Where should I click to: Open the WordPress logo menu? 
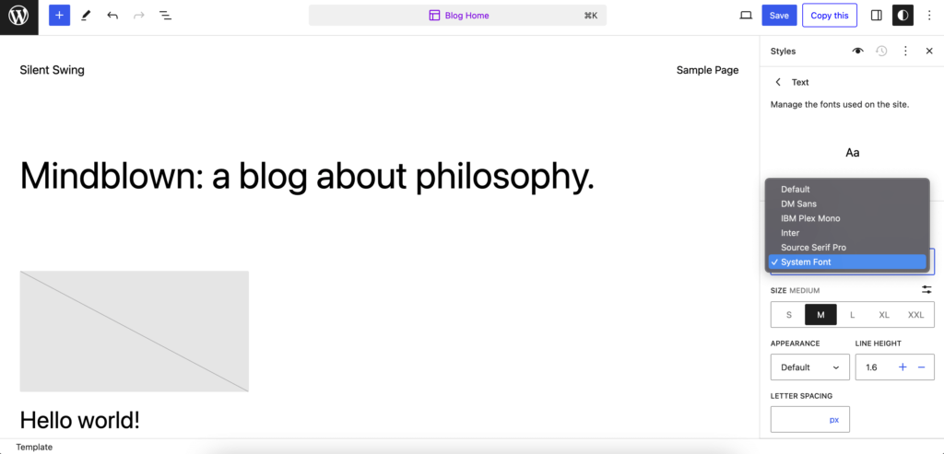pos(18,17)
